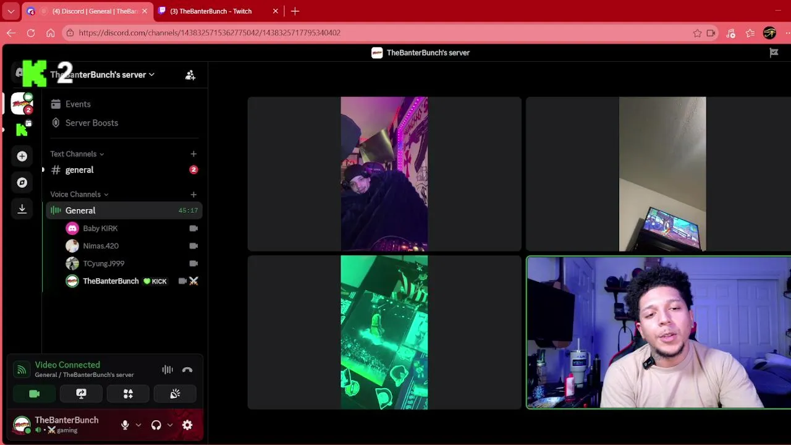Image resolution: width=791 pixels, height=445 pixels.
Task: Close the Discord browser tab
Action: (x=145, y=11)
